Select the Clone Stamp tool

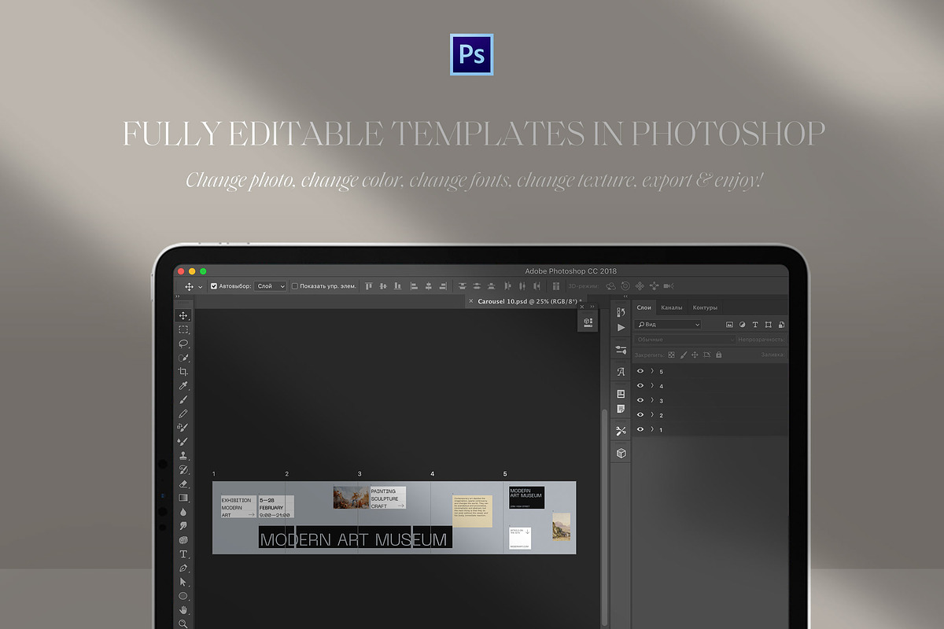coord(183,455)
